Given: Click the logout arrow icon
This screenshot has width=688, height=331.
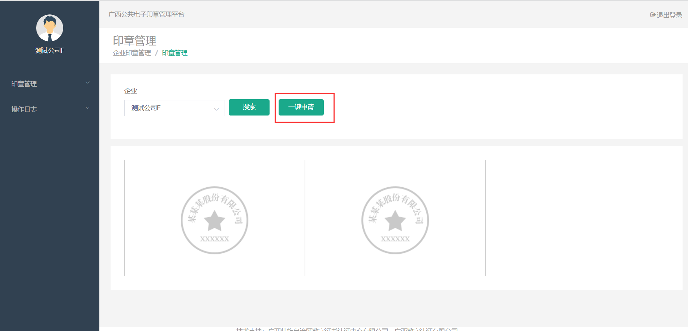Looking at the screenshot, I should point(653,15).
